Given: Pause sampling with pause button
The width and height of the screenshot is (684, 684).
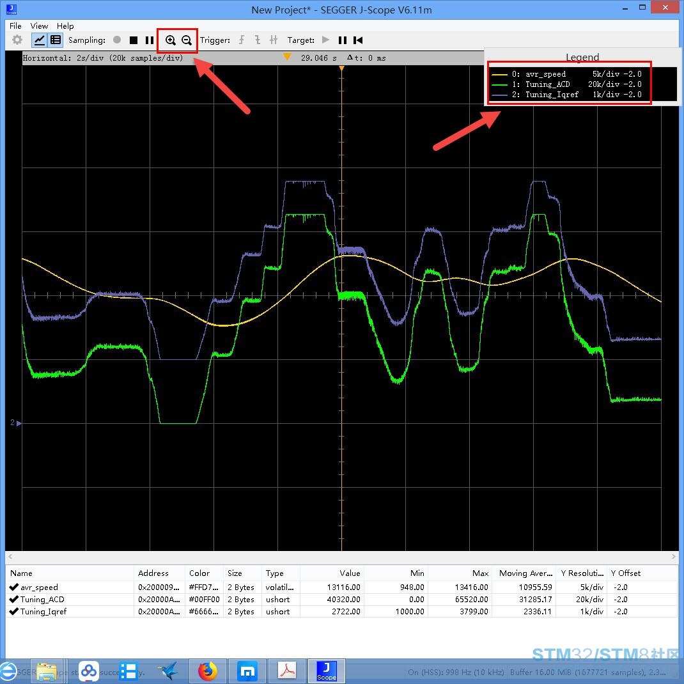Looking at the screenshot, I should [x=150, y=40].
